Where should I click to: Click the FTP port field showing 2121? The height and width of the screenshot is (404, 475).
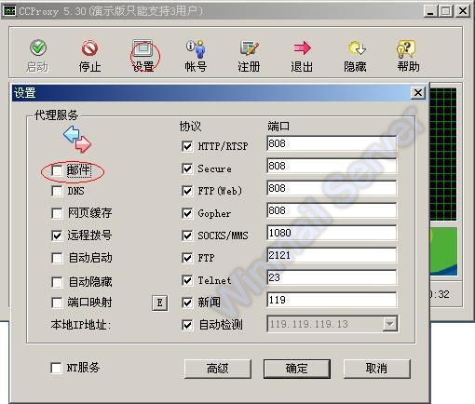point(332,255)
